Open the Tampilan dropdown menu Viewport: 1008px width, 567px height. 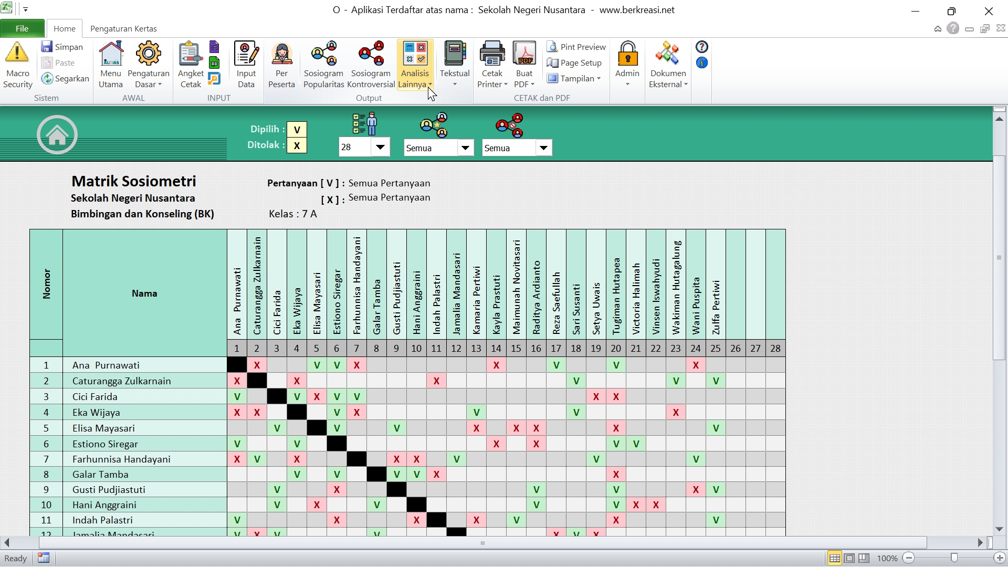coord(577,79)
